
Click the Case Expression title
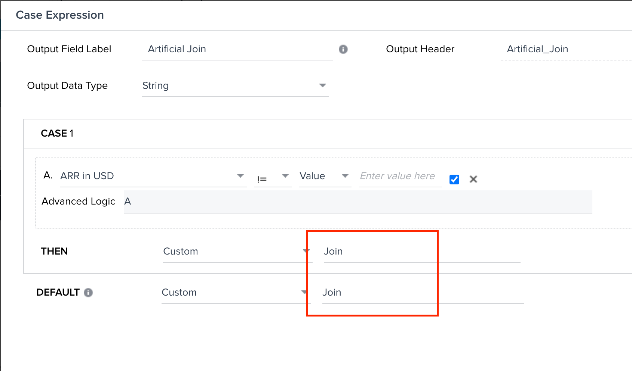coord(60,15)
